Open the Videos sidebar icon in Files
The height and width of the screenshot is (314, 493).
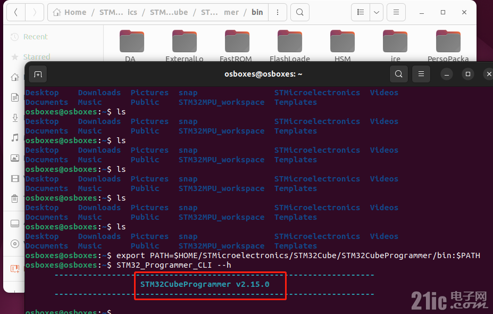[x=15, y=178]
